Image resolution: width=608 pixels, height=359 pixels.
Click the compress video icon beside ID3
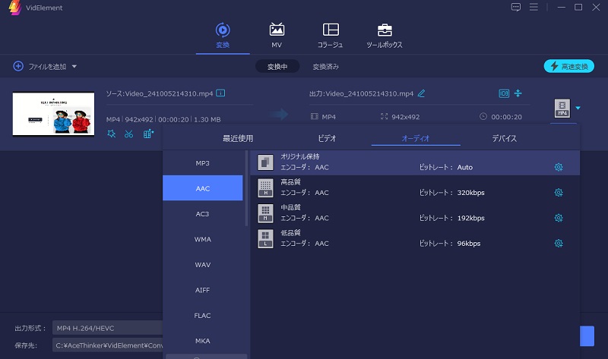click(x=518, y=93)
